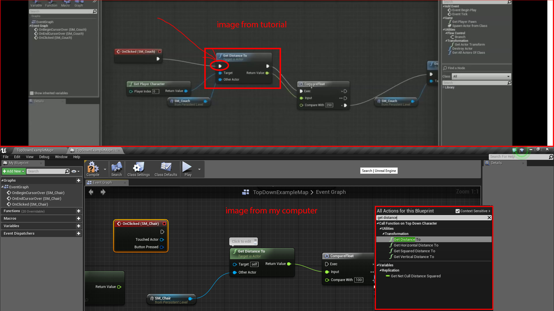Clear the get distance search text
The image size is (554, 311).
click(x=489, y=218)
